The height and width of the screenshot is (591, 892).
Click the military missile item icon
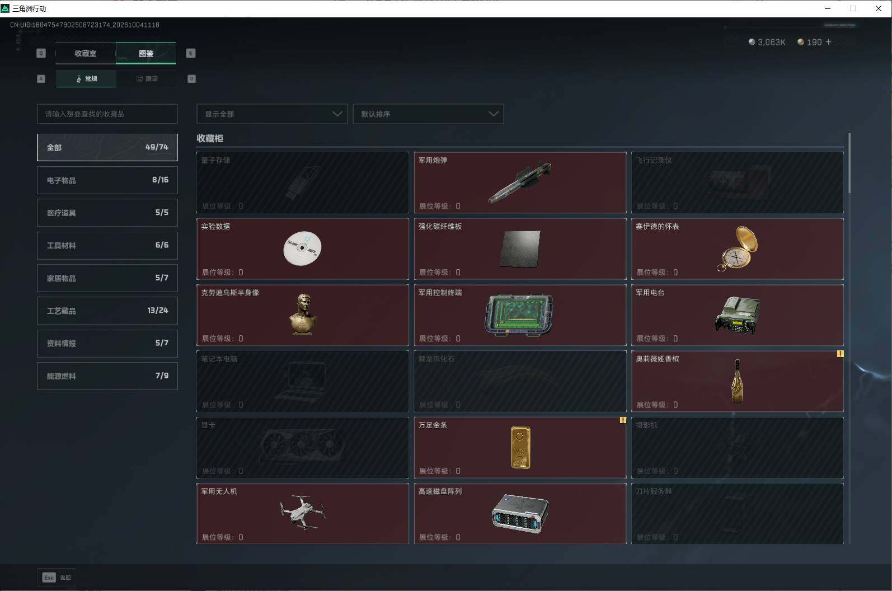pos(520,182)
